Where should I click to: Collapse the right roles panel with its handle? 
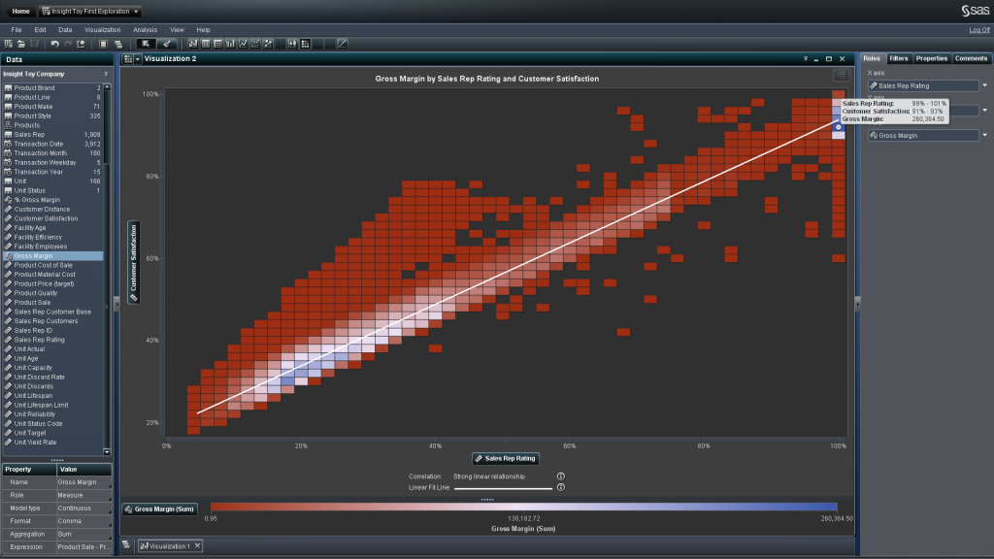pos(857,304)
